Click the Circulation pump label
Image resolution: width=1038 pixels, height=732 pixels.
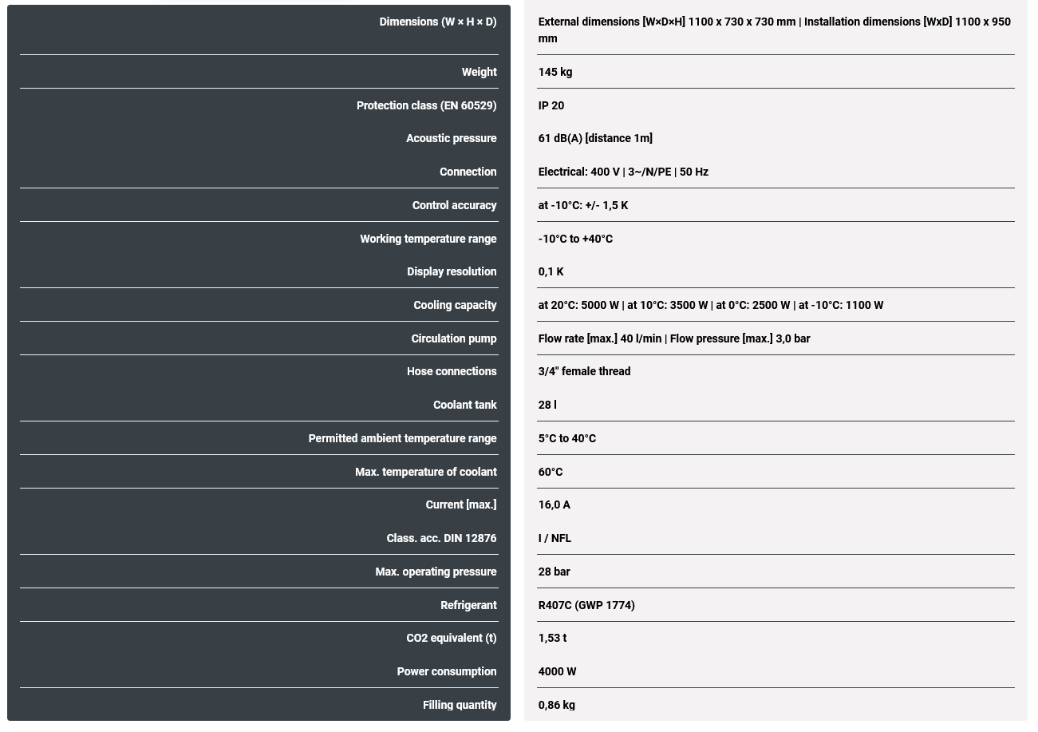click(x=453, y=338)
